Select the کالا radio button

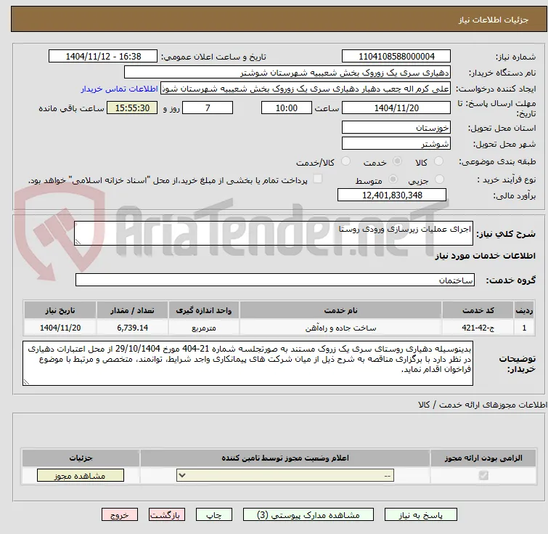point(438,161)
